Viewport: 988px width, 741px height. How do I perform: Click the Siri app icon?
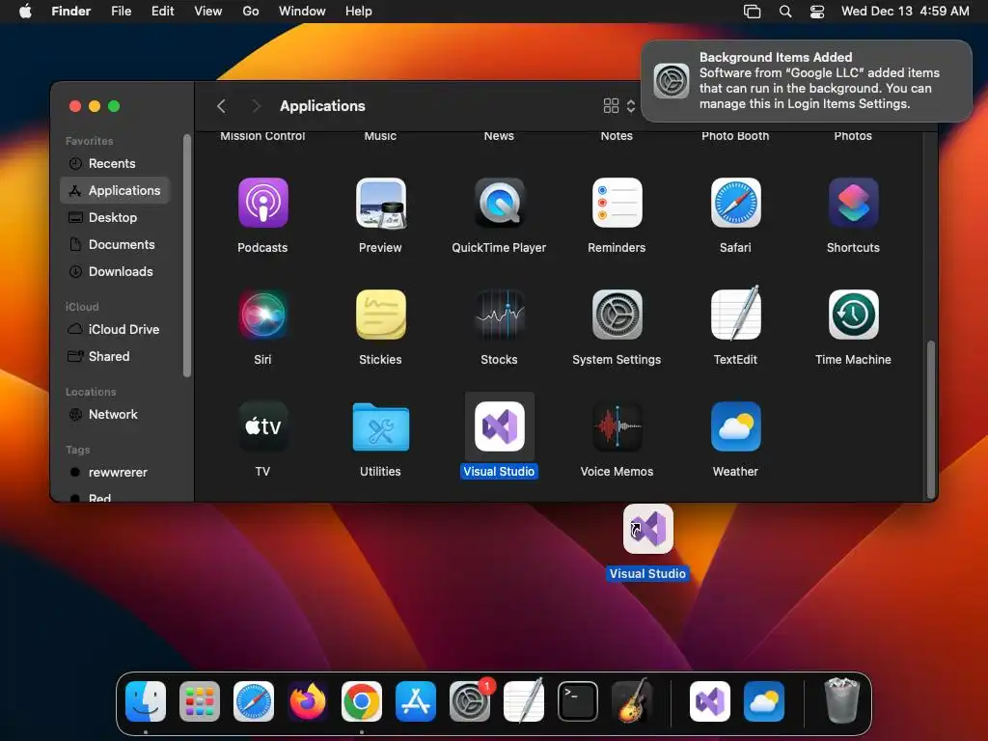click(262, 315)
